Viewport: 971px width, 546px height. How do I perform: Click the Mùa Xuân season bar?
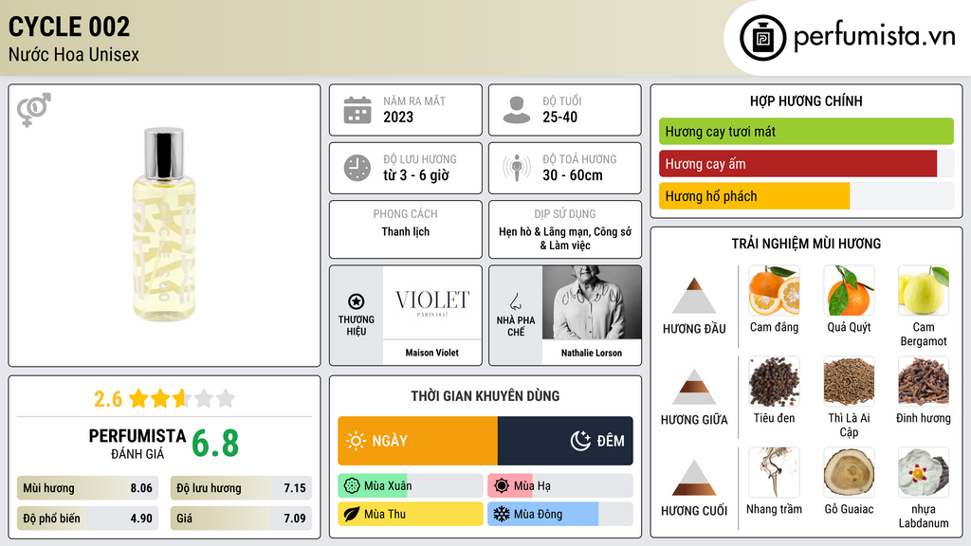point(411,486)
